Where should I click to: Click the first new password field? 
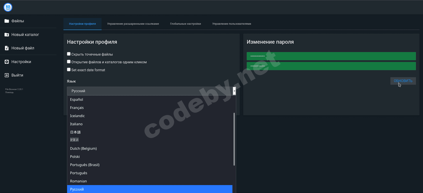pos(331,56)
